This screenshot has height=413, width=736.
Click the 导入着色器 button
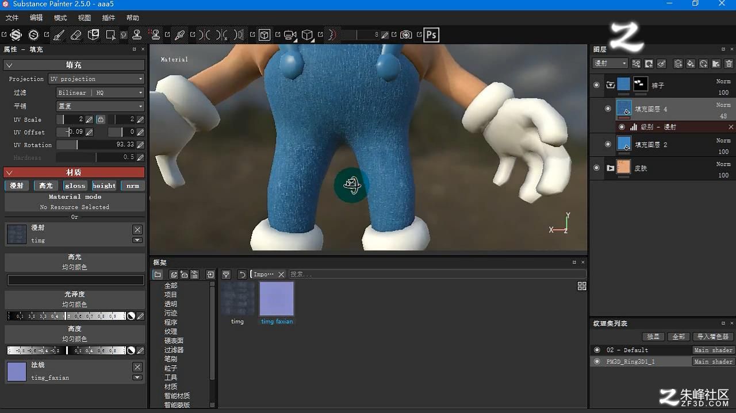pos(713,337)
